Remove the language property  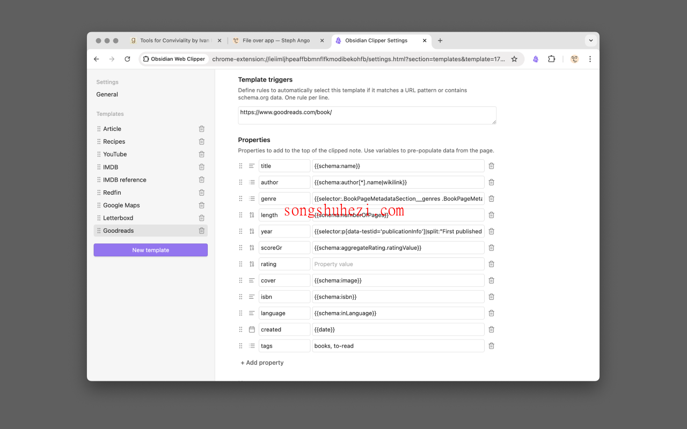[x=491, y=313]
